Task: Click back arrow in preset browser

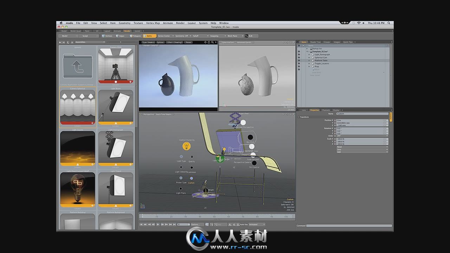Action: 60,42
